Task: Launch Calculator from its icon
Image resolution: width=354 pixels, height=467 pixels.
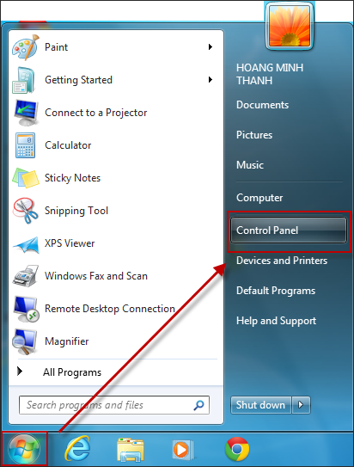Action: click(25, 145)
